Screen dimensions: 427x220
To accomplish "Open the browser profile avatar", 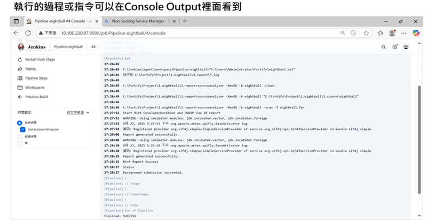I will click(392, 33).
